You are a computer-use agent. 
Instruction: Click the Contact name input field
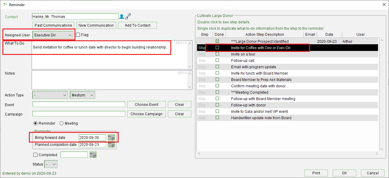(x=75, y=16)
